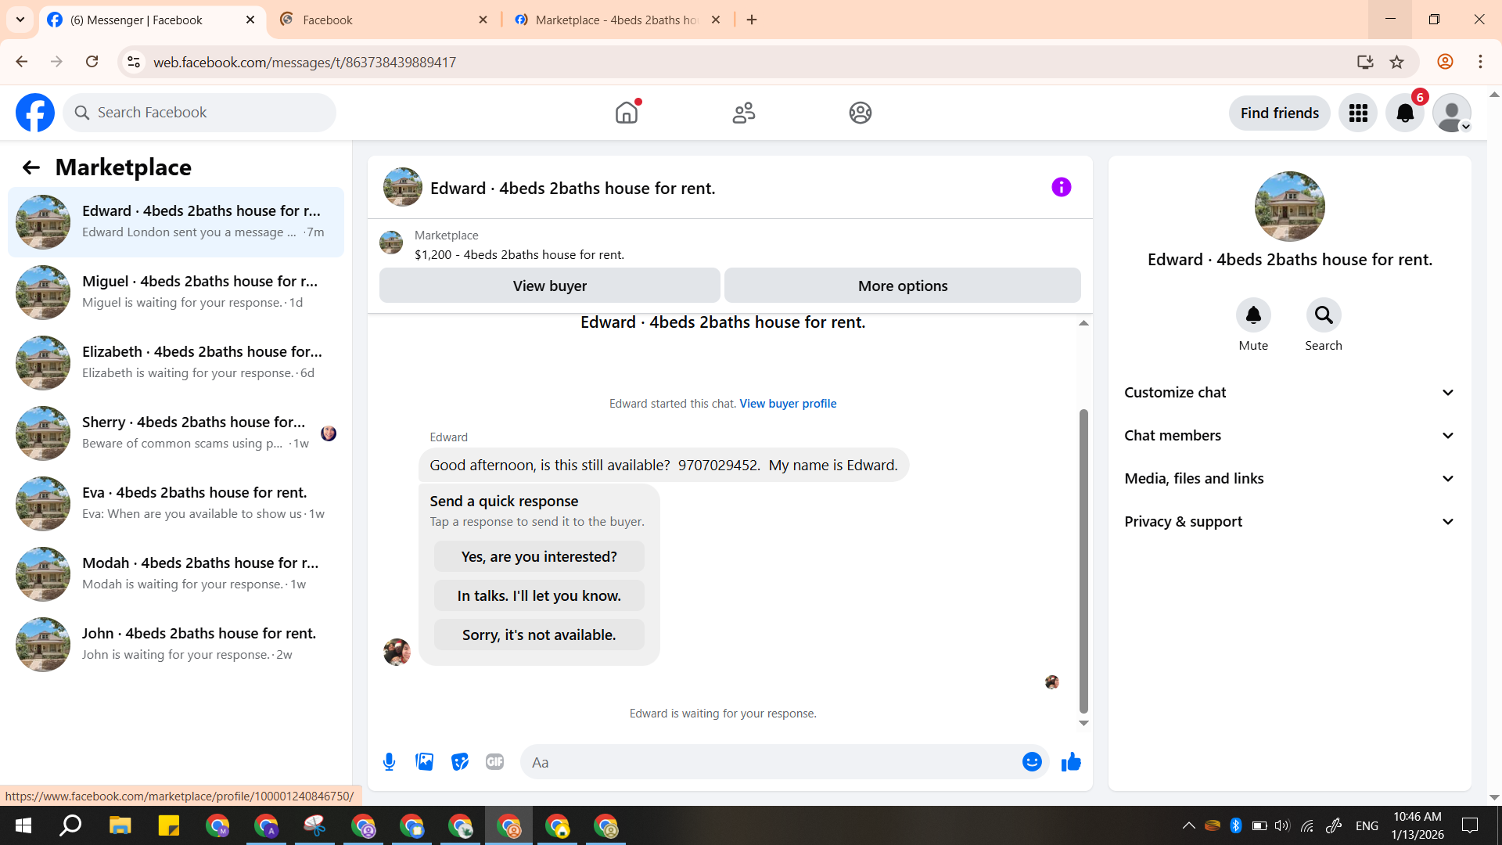Click the message input field
Viewport: 1502px width, 845px height.
tap(771, 762)
